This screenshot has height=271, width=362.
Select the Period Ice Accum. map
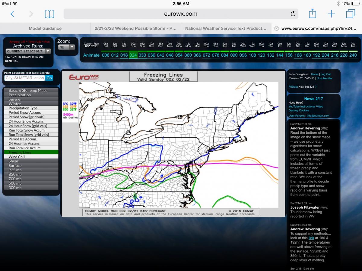point(31,139)
